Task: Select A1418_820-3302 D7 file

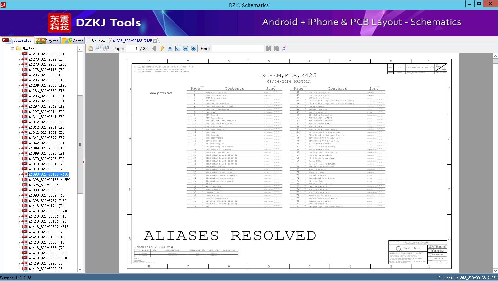Action: pyautogui.click(x=46, y=232)
